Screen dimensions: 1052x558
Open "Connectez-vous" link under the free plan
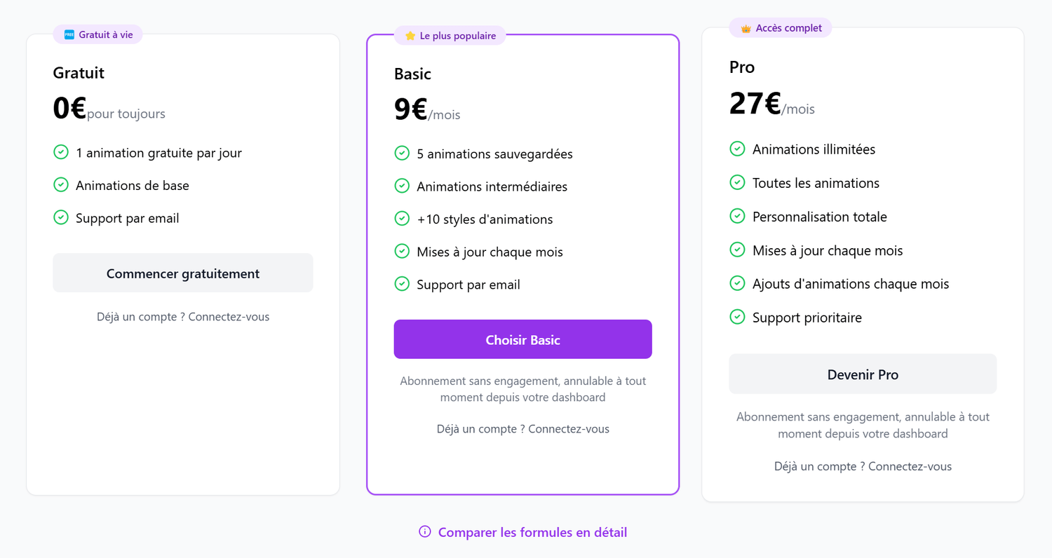click(229, 316)
